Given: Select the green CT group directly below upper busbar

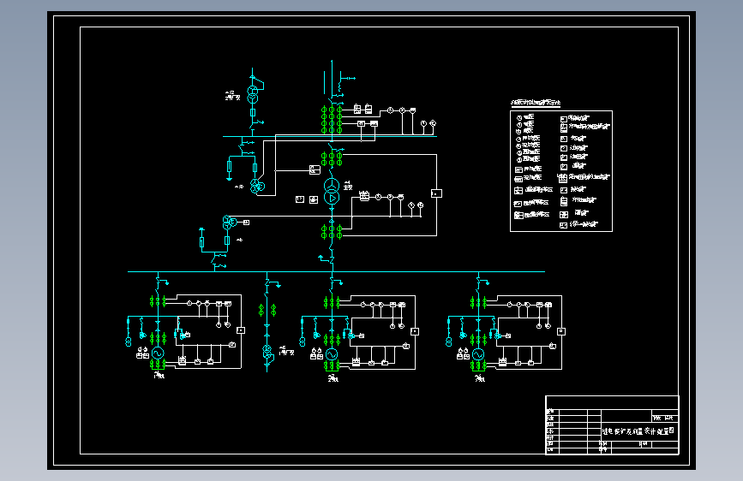Looking at the screenshot, I should point(332,159).
